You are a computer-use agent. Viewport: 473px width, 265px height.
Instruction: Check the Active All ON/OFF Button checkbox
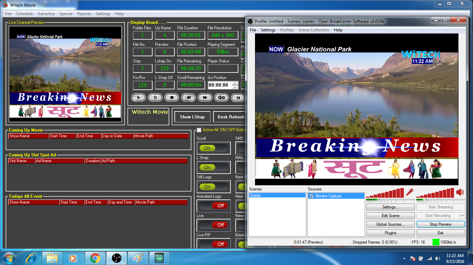pyautogui.click(x=199, y=130)
